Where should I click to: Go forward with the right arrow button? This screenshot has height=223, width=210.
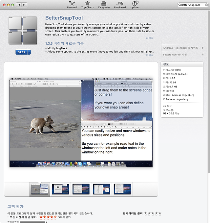[24, 5]
